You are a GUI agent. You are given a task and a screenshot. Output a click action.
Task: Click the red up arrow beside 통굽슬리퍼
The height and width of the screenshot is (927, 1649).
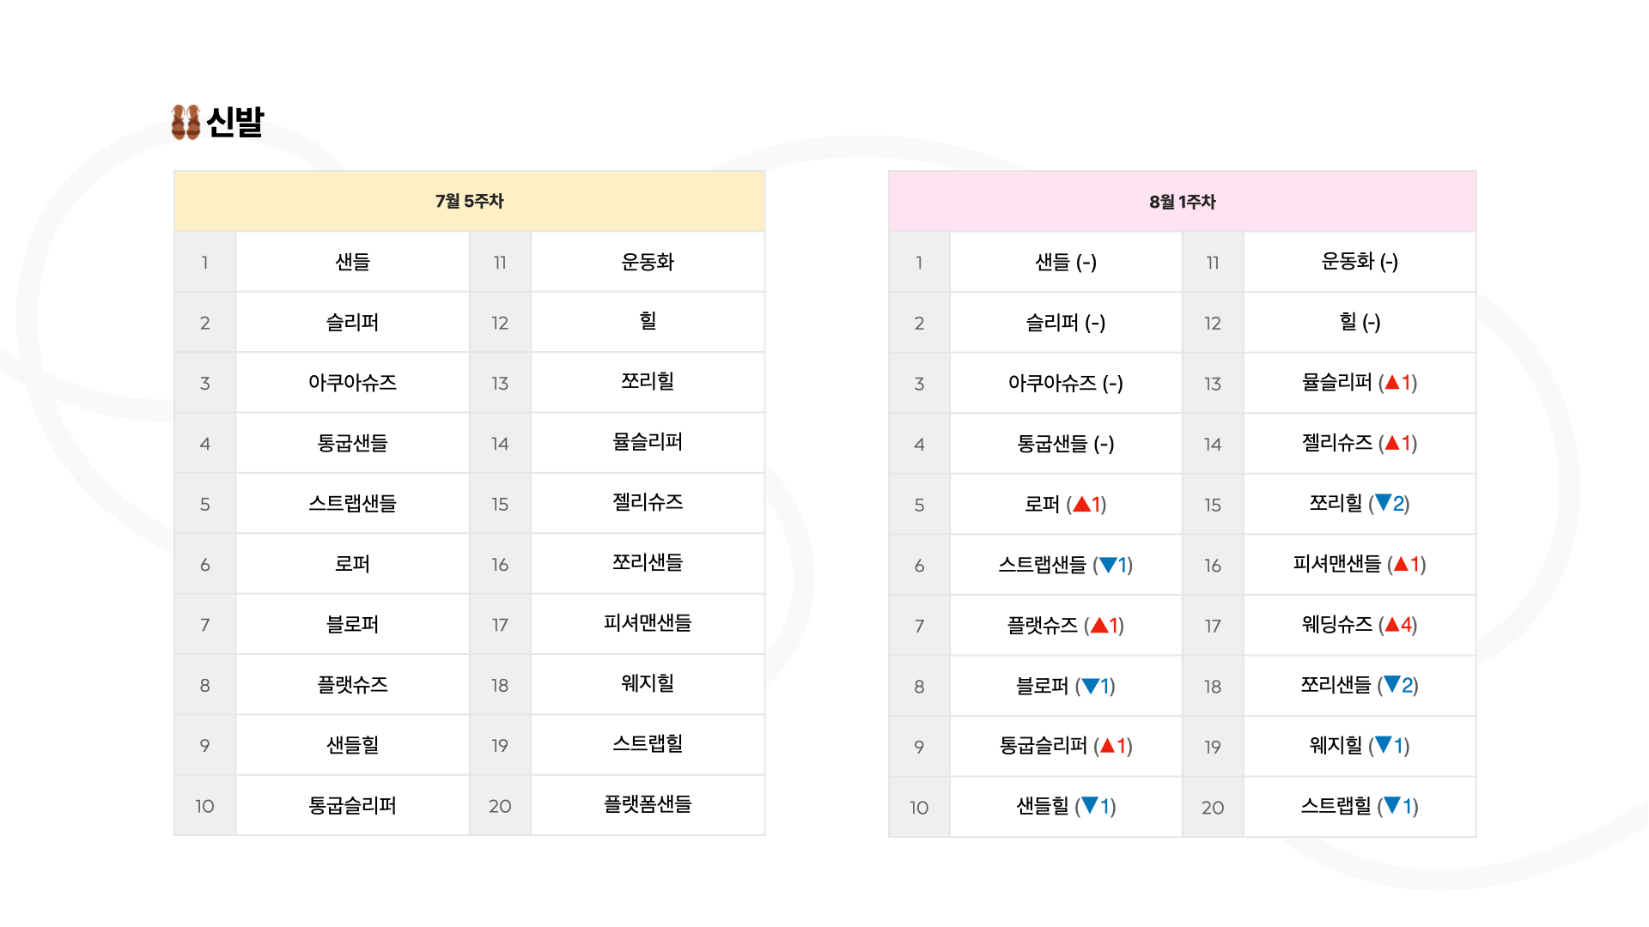pyautogui.click(x=1108, y=746)
